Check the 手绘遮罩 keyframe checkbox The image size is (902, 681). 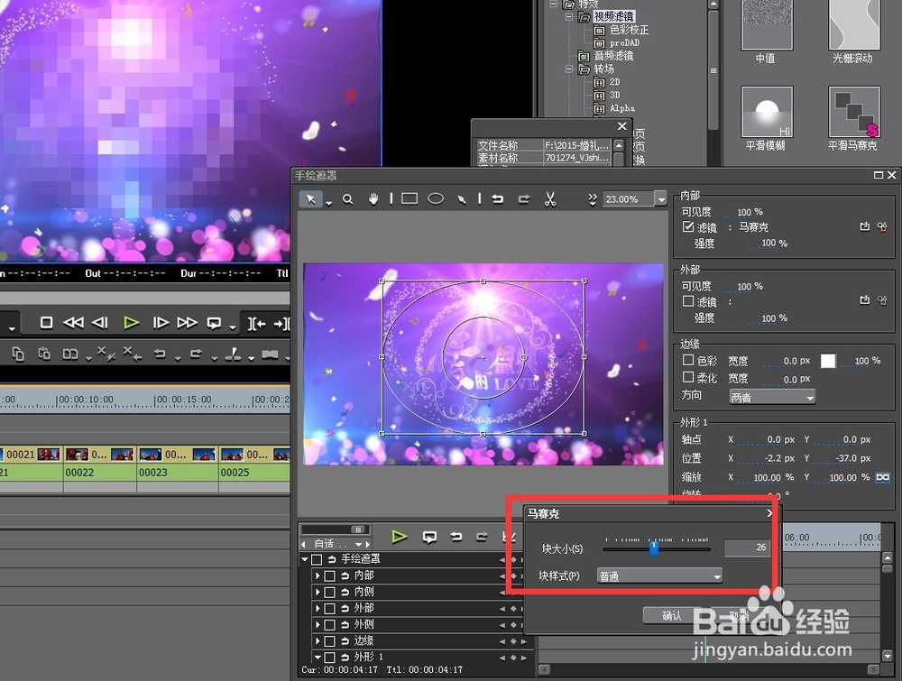click(x=317, y=559)
